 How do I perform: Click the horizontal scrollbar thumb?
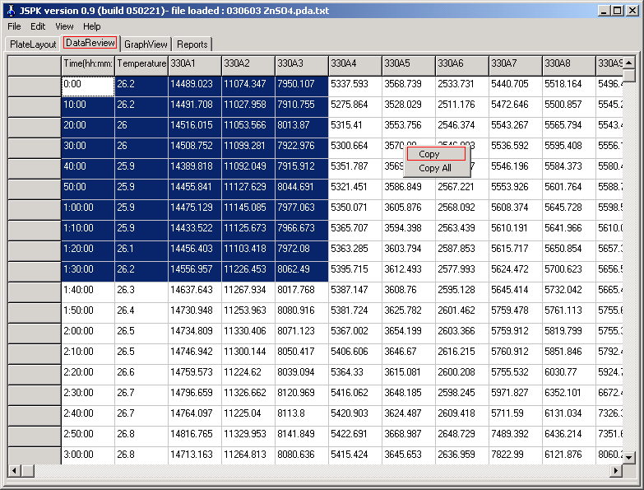point(27,471)
